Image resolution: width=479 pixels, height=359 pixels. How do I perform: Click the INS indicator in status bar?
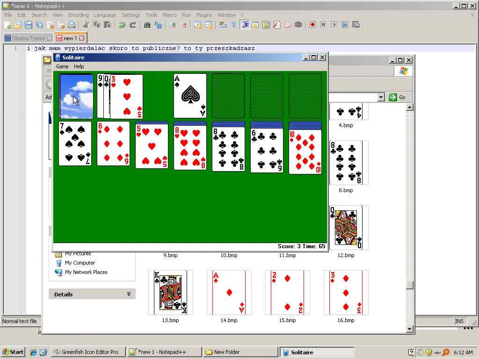[459, 321]
